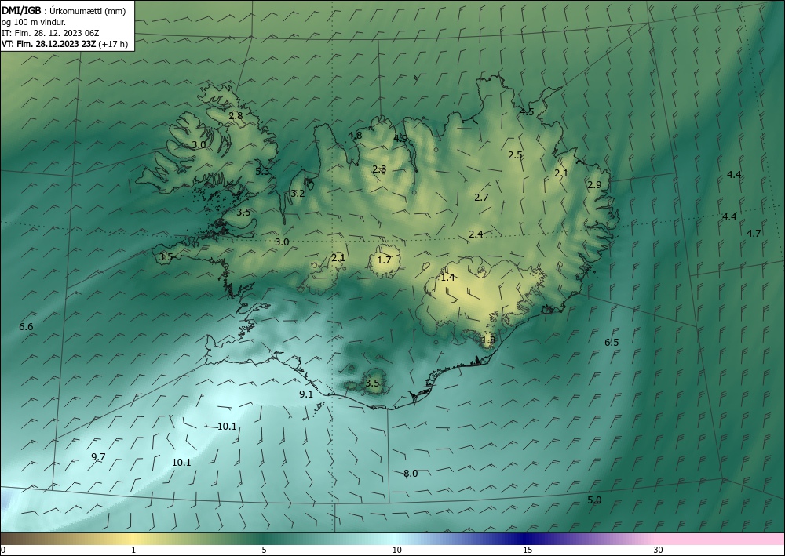Click the 4.5 value label

click(527, 112)
